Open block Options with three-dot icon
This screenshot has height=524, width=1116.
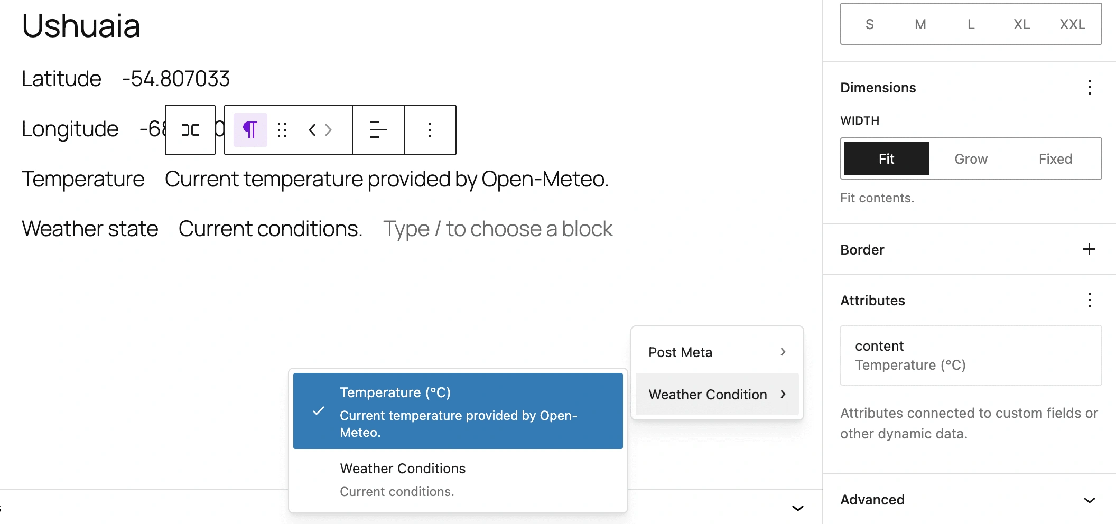pos(430,129)
